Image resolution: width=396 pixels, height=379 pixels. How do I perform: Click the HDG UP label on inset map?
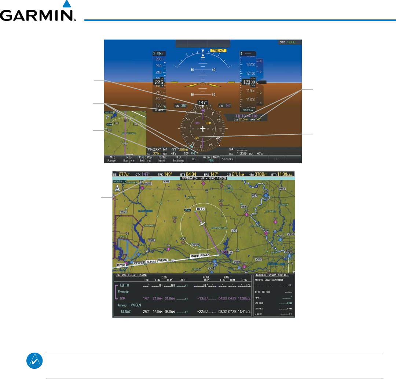[109, 112]
